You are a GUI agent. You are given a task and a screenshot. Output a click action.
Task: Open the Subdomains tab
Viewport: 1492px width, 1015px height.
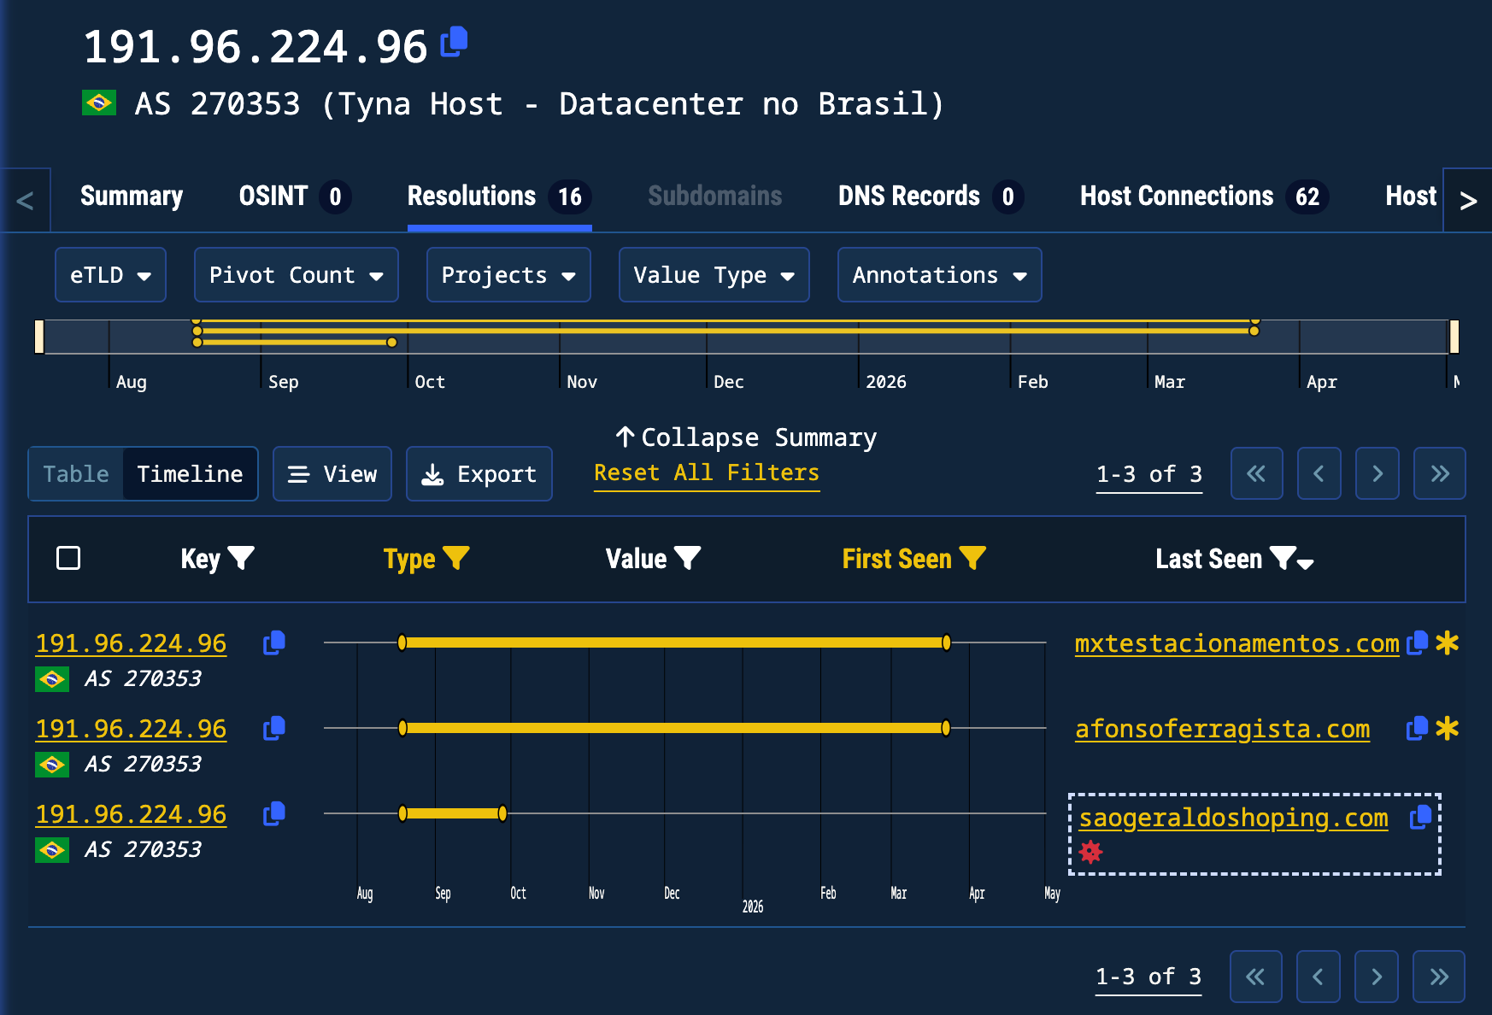click(x=714, y=197)
